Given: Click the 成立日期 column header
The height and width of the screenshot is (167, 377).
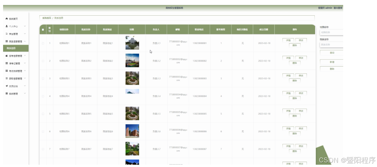Looking at the screenshot, I should point(264,30).
